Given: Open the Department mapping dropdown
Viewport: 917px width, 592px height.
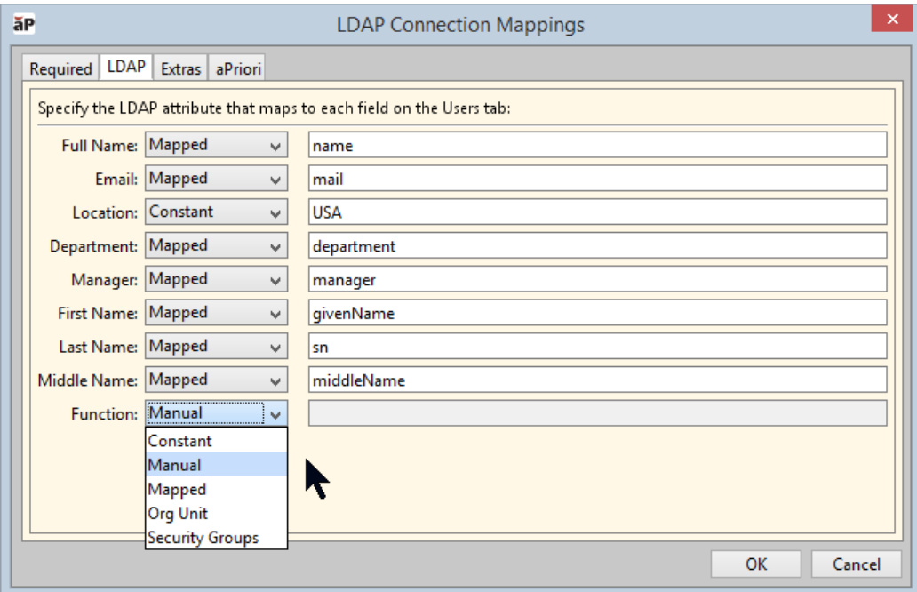Looking at the screenshot, I should click(x=216, y=246).
